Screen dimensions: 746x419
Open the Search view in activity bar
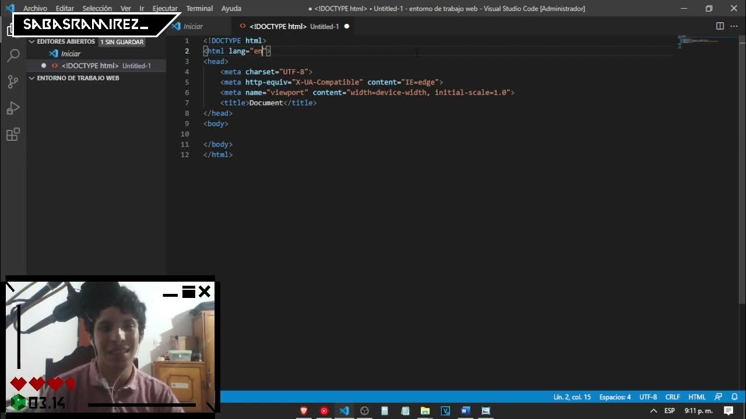13,55
